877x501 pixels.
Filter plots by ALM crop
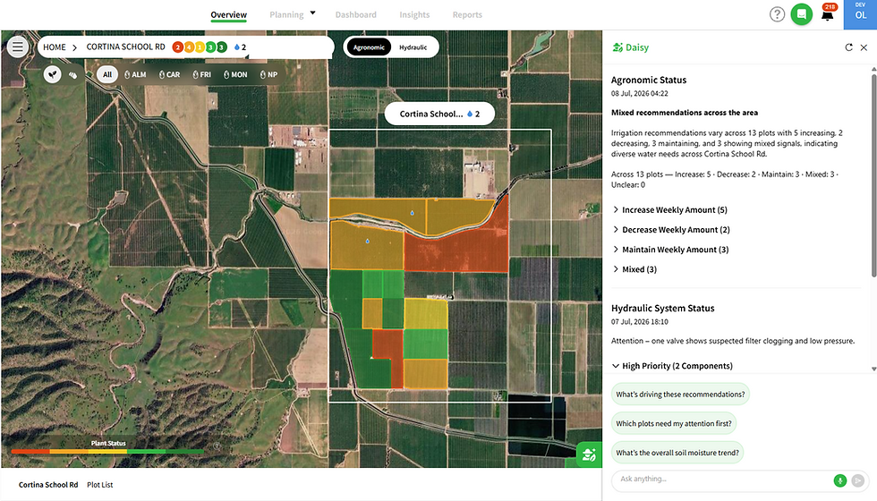pyautogui.click(x=135, y=74)
